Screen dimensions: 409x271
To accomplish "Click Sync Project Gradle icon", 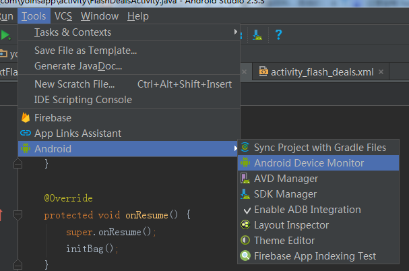I will tap(245, 147).
